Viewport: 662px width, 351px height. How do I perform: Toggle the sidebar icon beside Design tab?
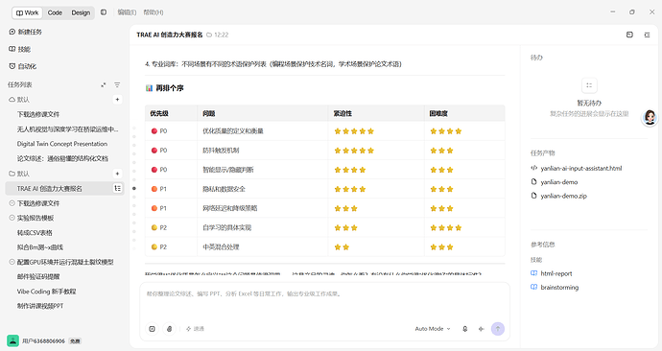[104, 12]
